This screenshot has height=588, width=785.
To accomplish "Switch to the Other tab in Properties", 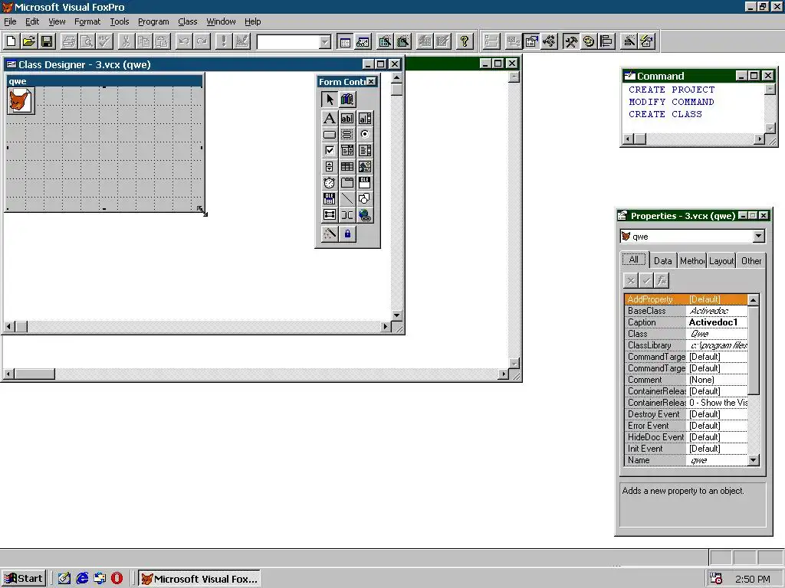I will pos(751,260).
